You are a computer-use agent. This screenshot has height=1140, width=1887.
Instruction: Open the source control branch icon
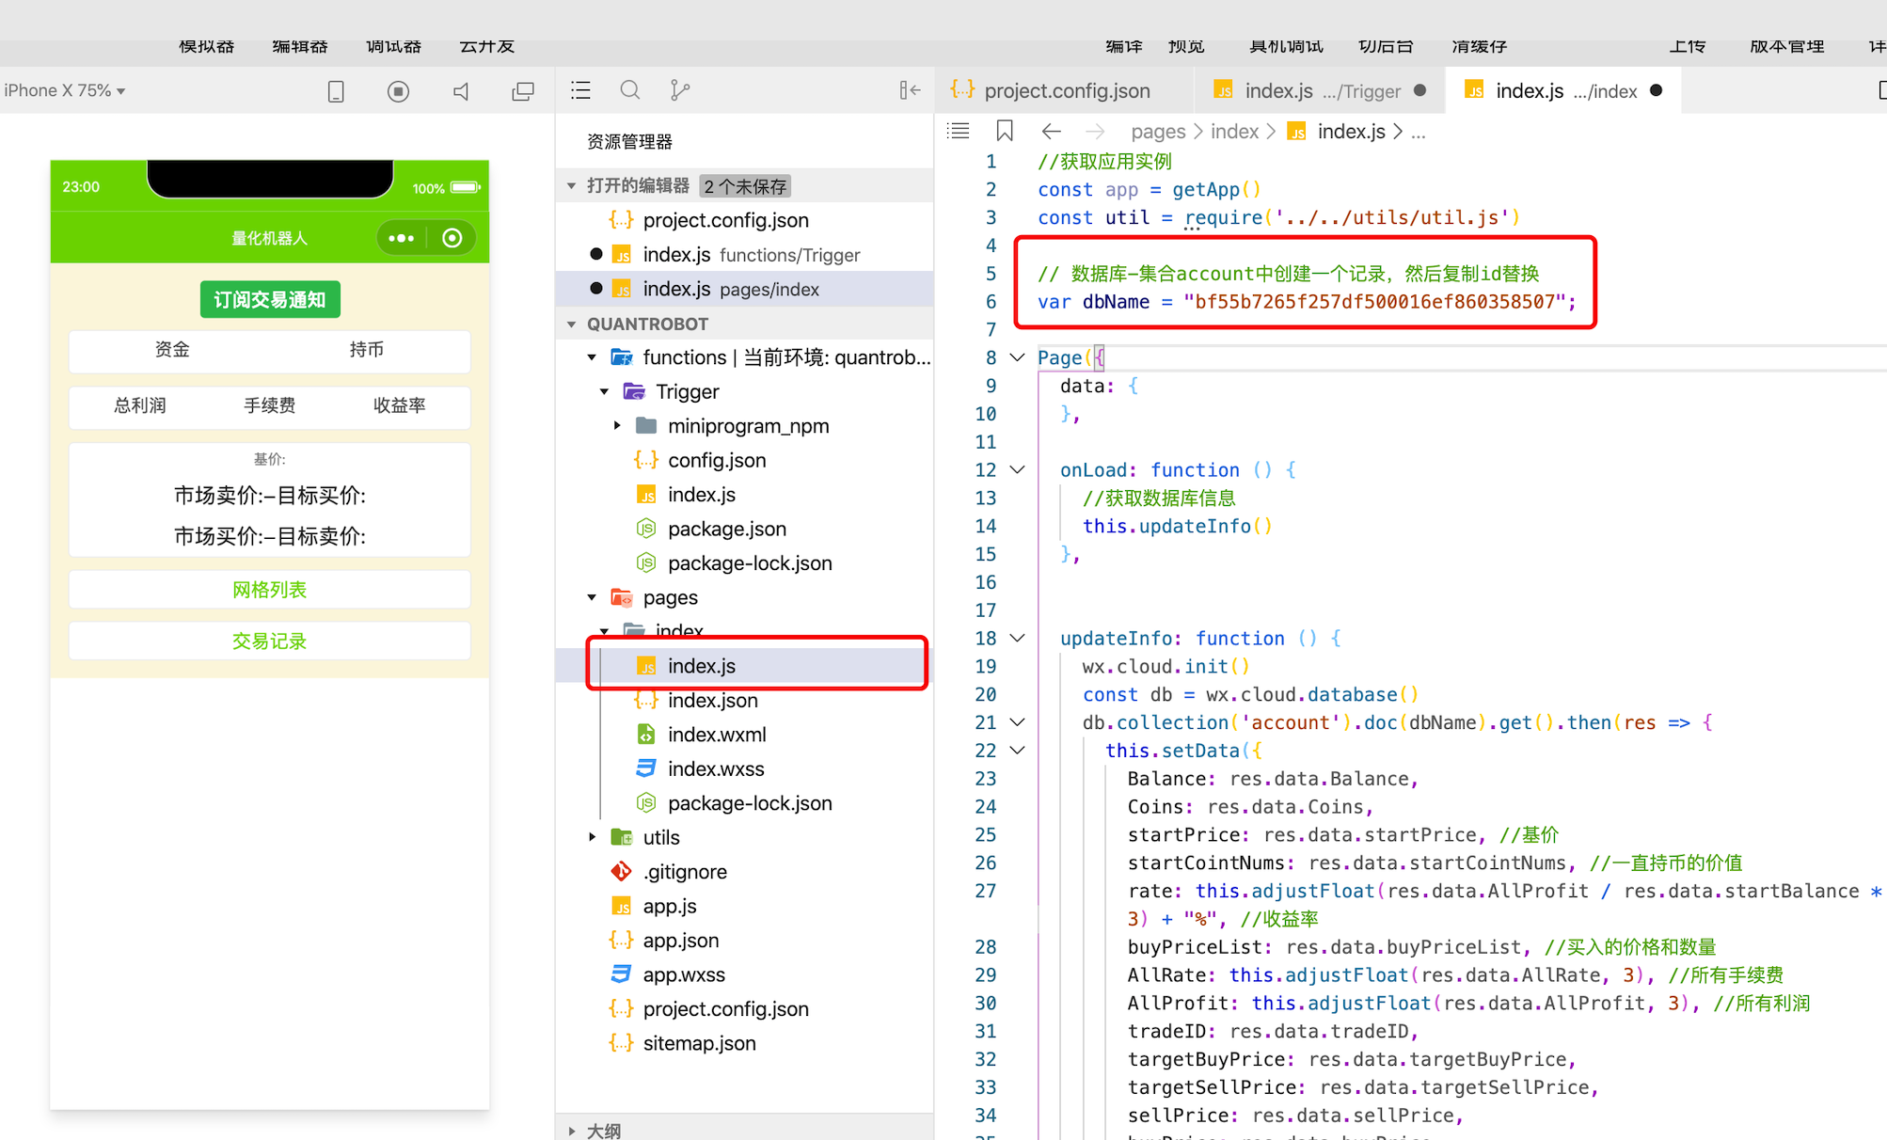679,90
